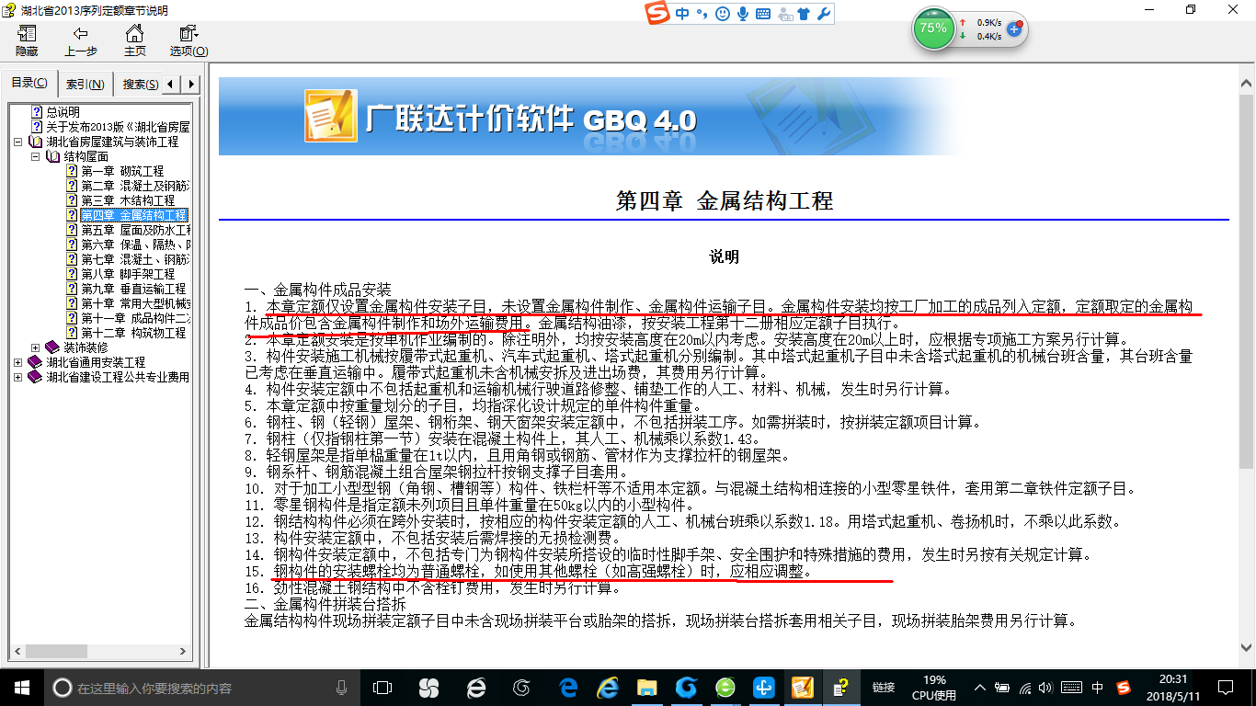
Task: Select 第四章 金属结构工程 in tree
Action: [x=134, y=215]
